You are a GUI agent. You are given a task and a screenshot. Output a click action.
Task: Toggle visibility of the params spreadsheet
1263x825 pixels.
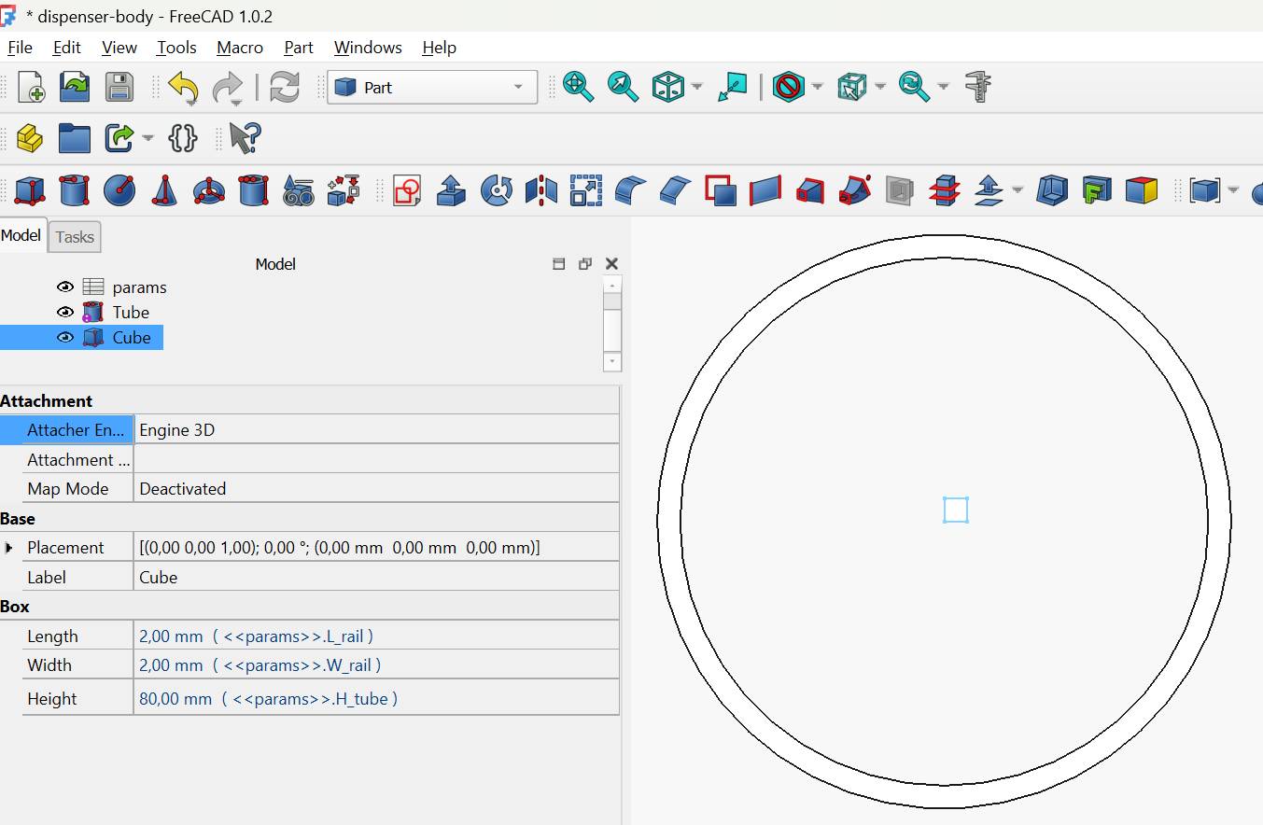tap(64, 287)
